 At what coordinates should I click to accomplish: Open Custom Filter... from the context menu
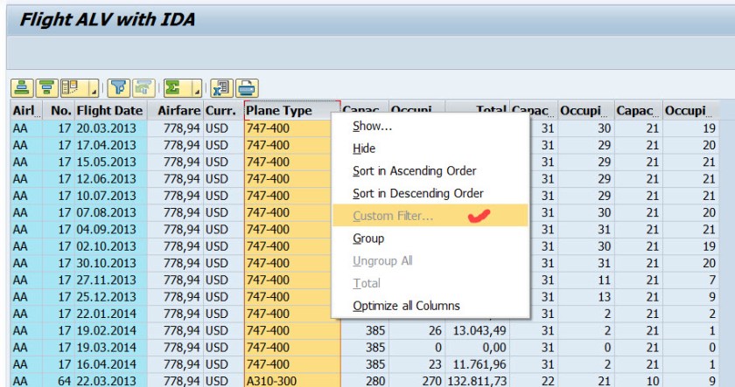(x=430, y=215)
